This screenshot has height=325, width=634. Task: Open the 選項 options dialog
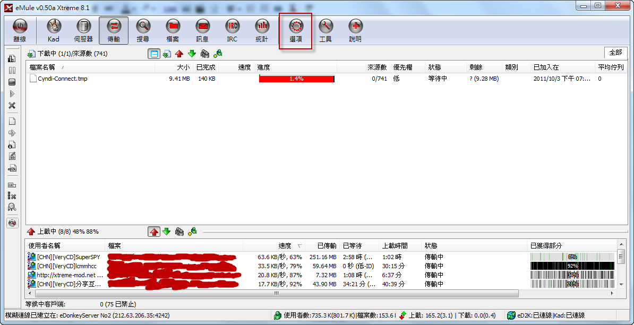click(296, 31)
